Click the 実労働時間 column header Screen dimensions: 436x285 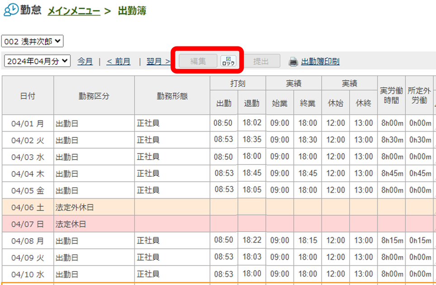tap(391, 96)
